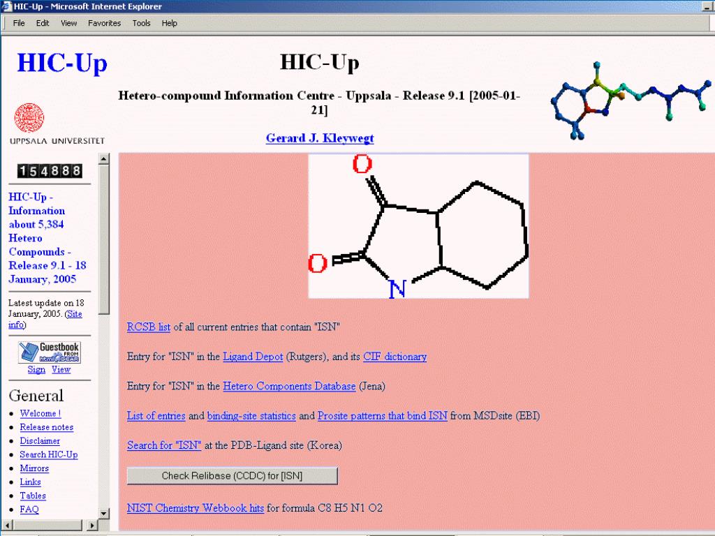715x536 pixels.
Task: Open the Disclaimer link
Action: point(40,441)
